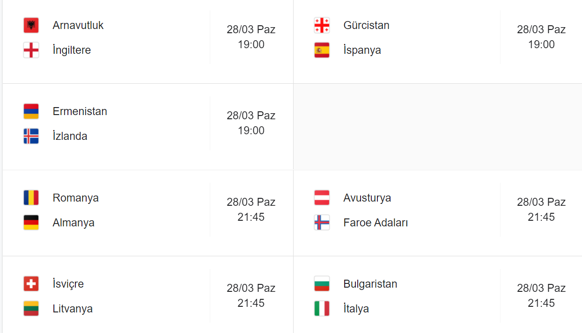
Task: Click the Albania flag icon
Action: coord(31,25)
